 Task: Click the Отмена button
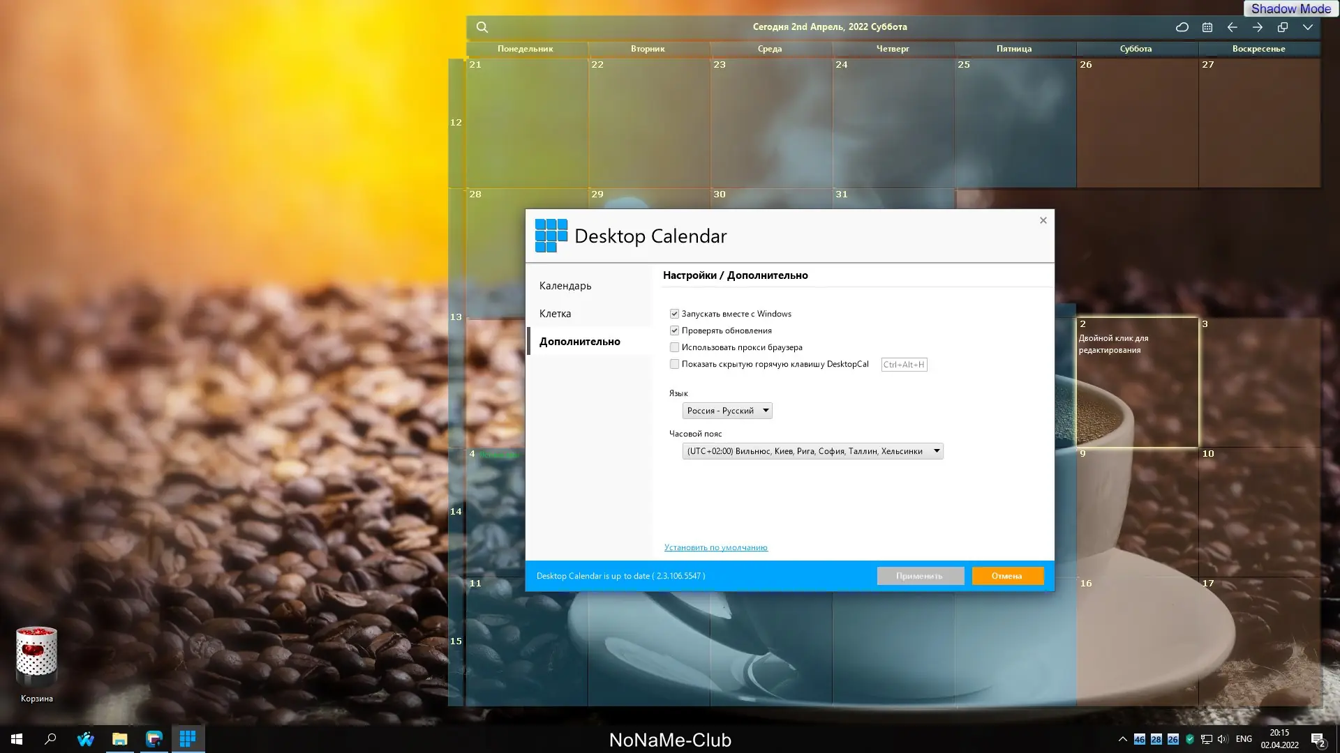(1007, 576)
